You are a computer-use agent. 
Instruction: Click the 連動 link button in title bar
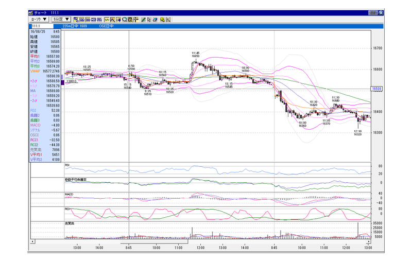coord(373,13)
